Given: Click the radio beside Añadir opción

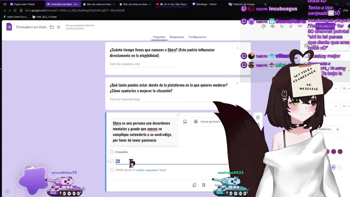Looking at the screenshot, I should [112, 170].
